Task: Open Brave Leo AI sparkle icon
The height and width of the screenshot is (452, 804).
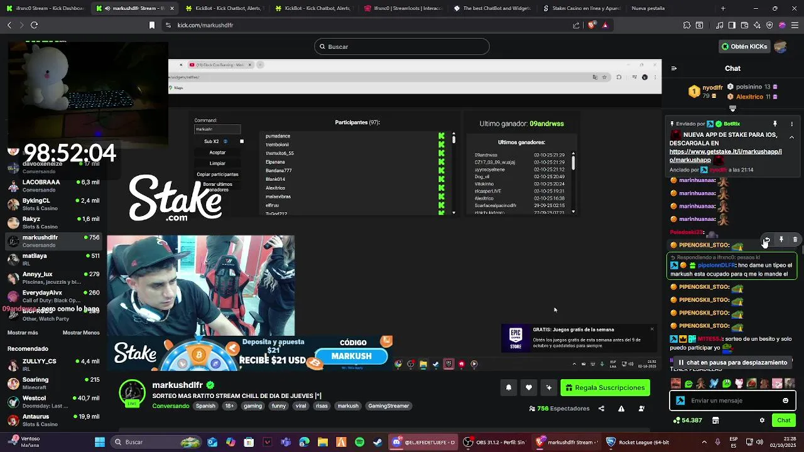Action: click(757, 25)
